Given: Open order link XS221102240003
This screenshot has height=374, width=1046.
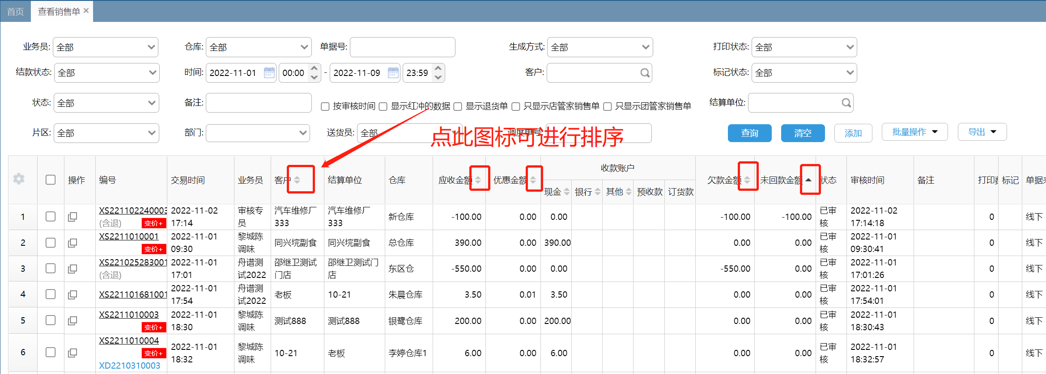Looking at the screenshot, I should point(133,210).
